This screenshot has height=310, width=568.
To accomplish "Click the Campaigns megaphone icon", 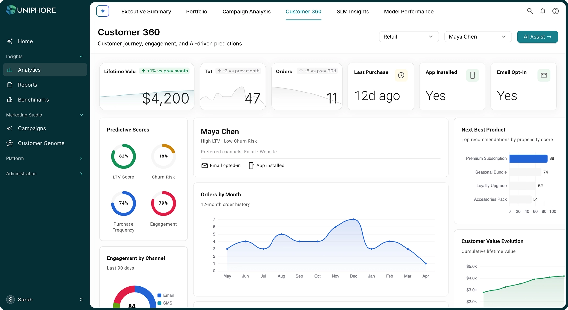I will pyautogui.click(x=10, y=128).
